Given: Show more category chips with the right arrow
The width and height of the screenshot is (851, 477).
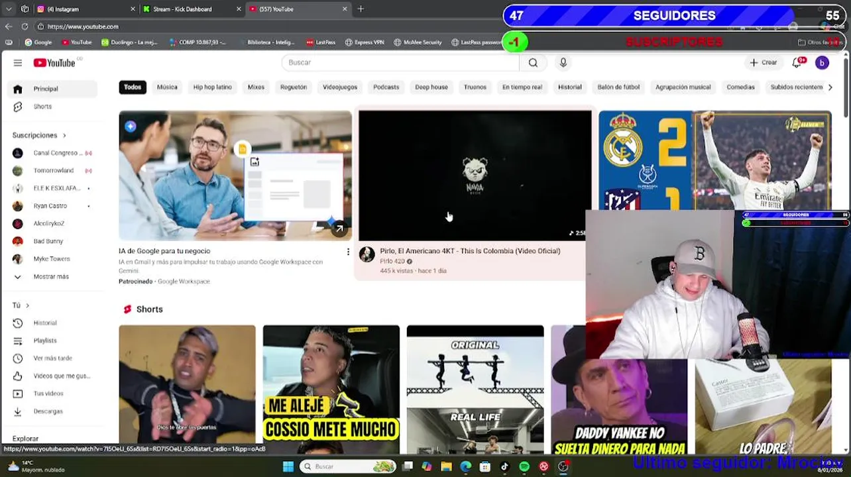Looking at the screenshot, I should pyautogui.click(x=830, y=87).
